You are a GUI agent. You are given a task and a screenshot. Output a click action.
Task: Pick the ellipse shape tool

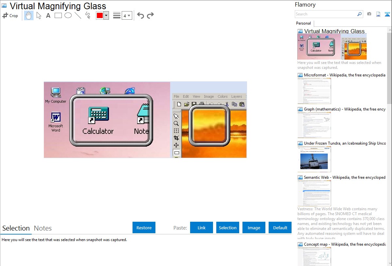click(x=68, y=15)
